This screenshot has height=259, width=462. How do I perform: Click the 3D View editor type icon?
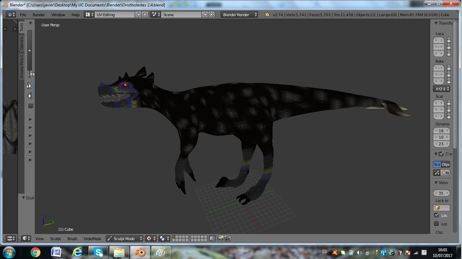(x=26, y=239)
